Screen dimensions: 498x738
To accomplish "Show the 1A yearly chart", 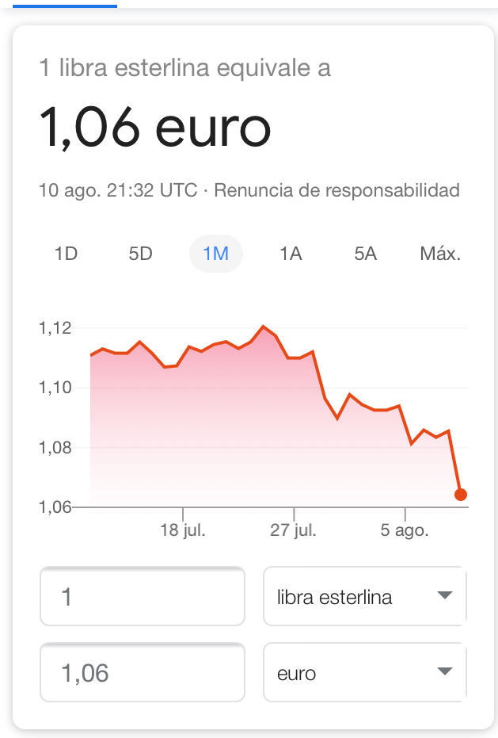I will coord(291,254).
